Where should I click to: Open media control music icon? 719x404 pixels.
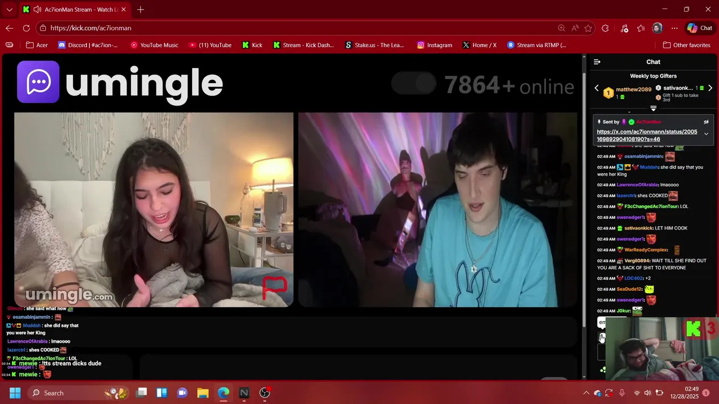pyautogui.click(x=624, y=28)
